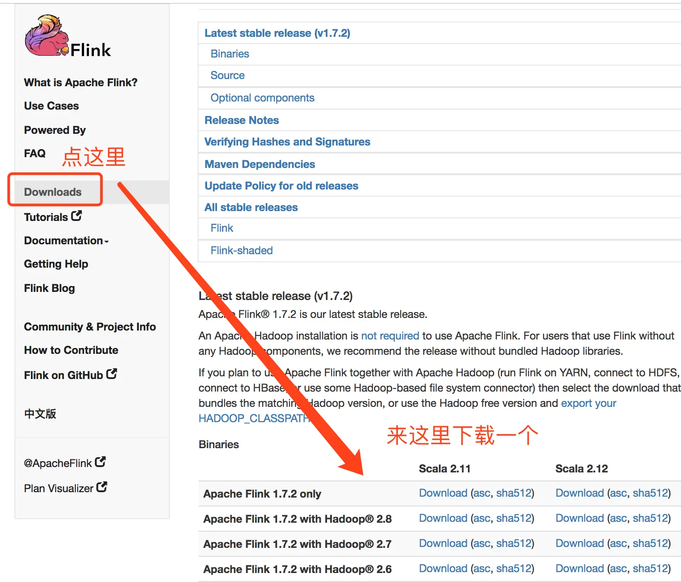Click the external-link icon beside Flink on GitHub

(111, 374)
